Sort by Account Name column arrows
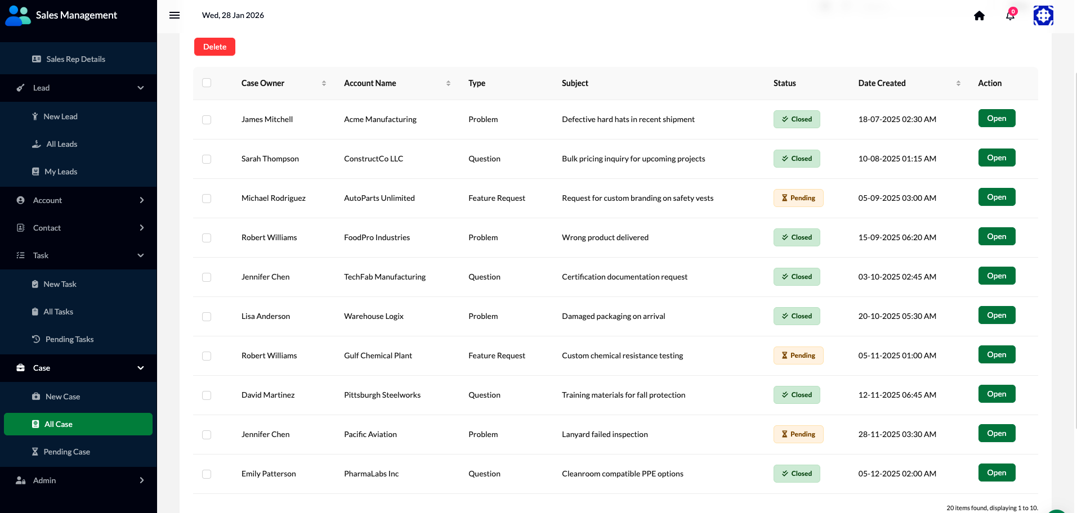1077x513 pixels. [448, 83]
